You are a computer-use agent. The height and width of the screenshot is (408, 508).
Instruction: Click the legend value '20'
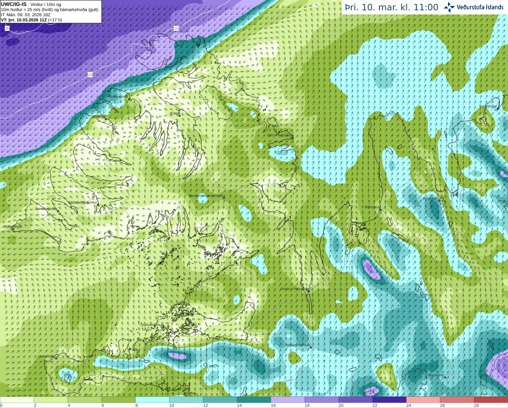[341, 405]
